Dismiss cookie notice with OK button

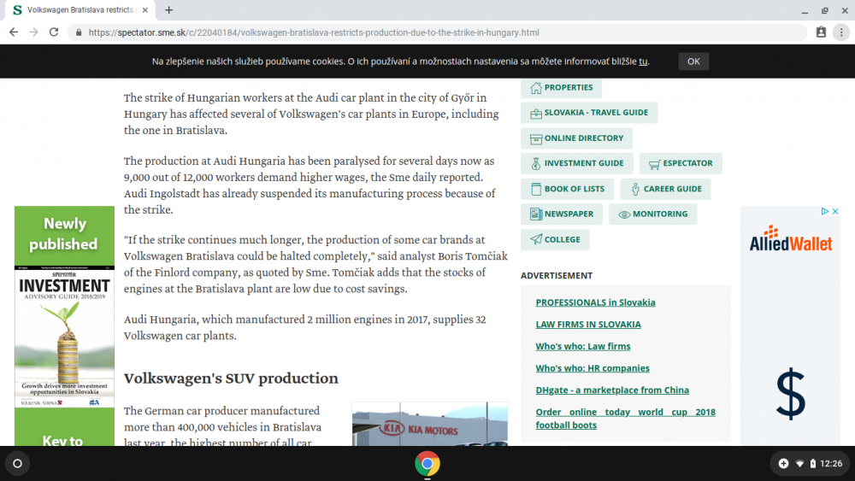pos(693,62)
